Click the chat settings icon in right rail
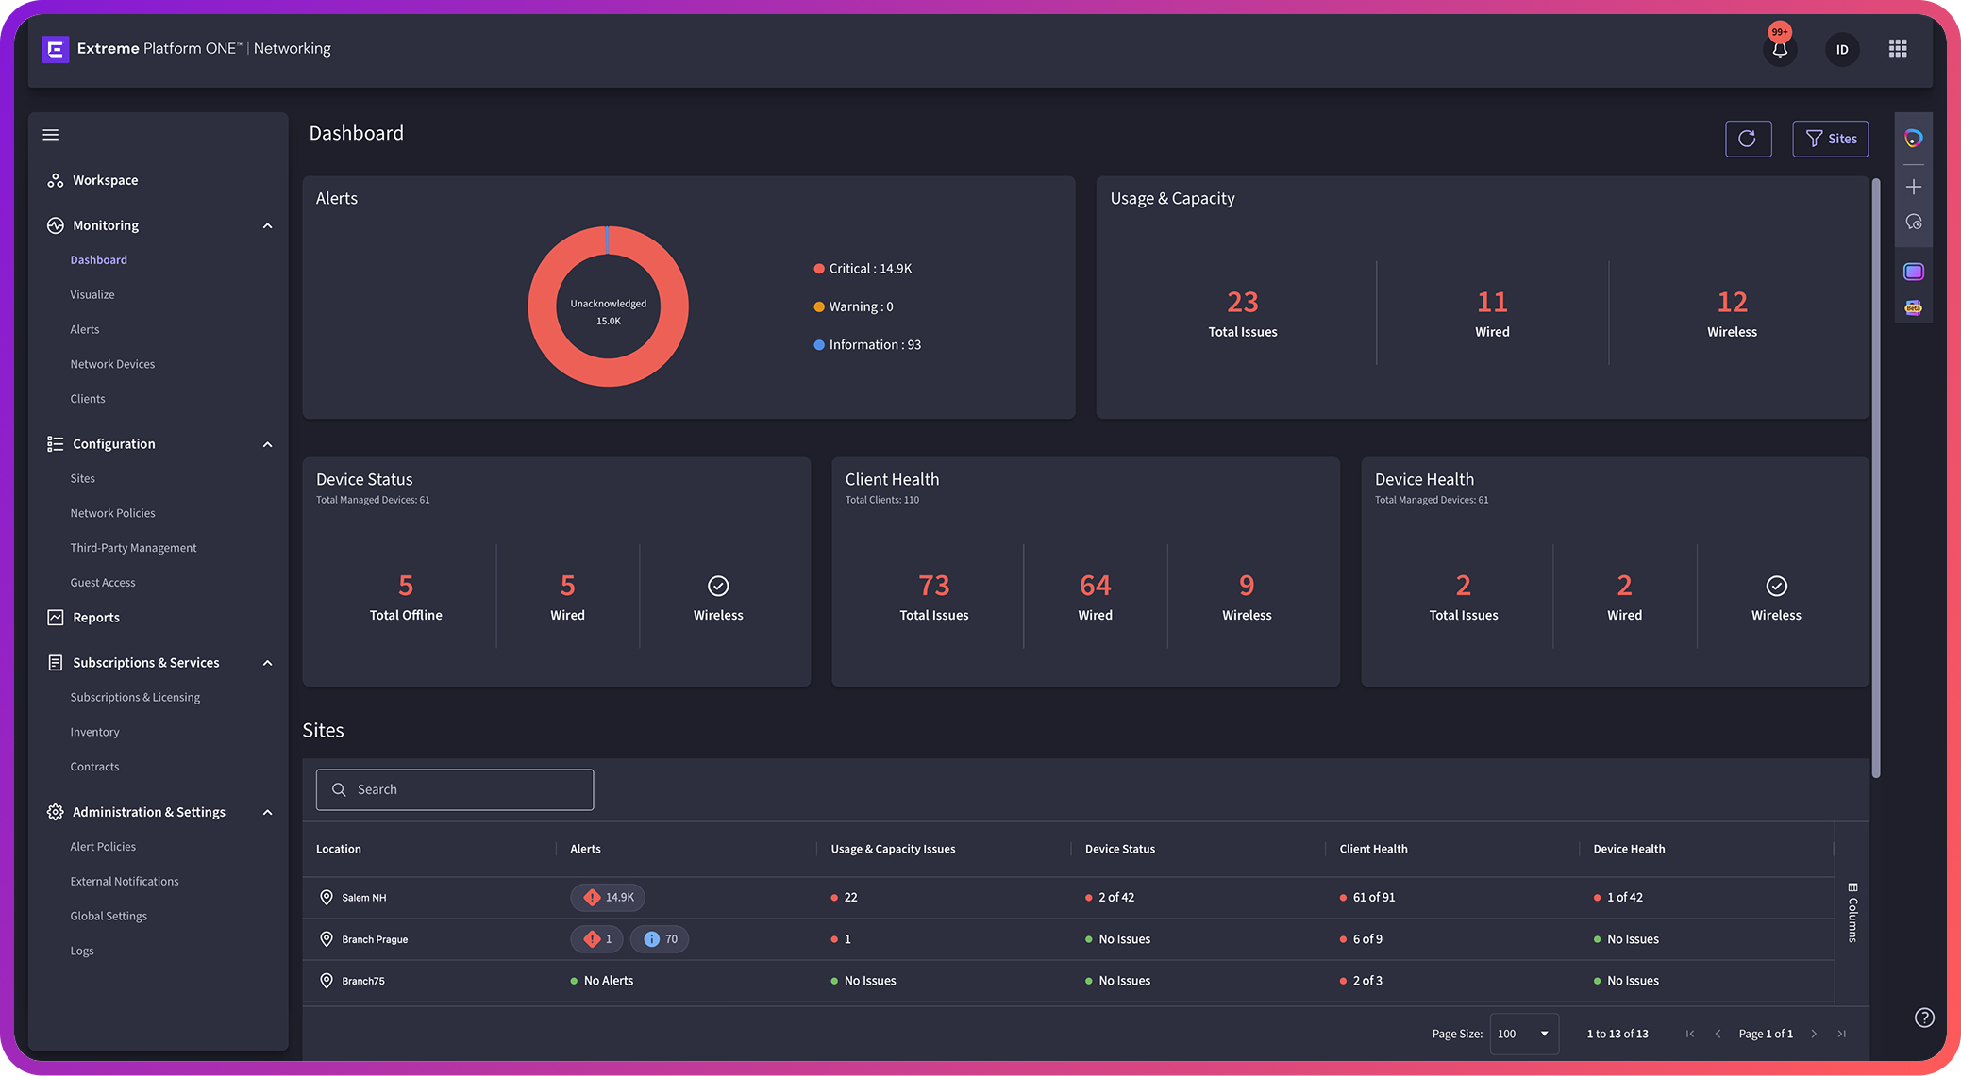Image resolution: width=1961 pixels, height=1076 pixels. pyautogui.click(x=1913, y=223)
